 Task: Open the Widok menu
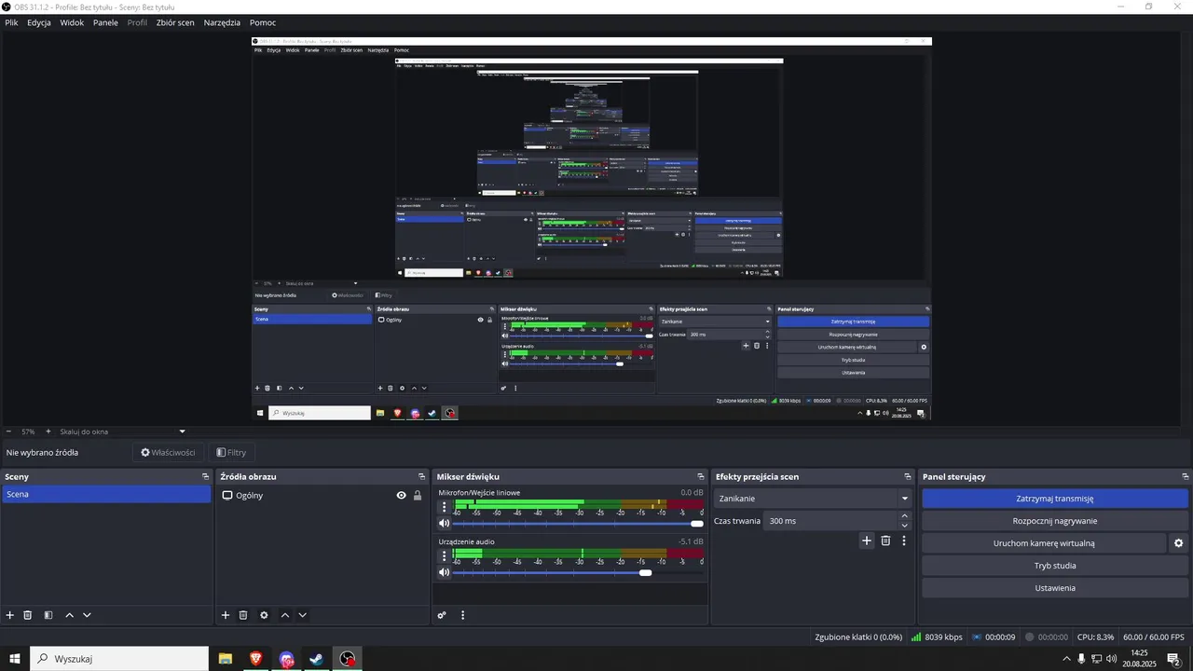click(x=72, y=22)
